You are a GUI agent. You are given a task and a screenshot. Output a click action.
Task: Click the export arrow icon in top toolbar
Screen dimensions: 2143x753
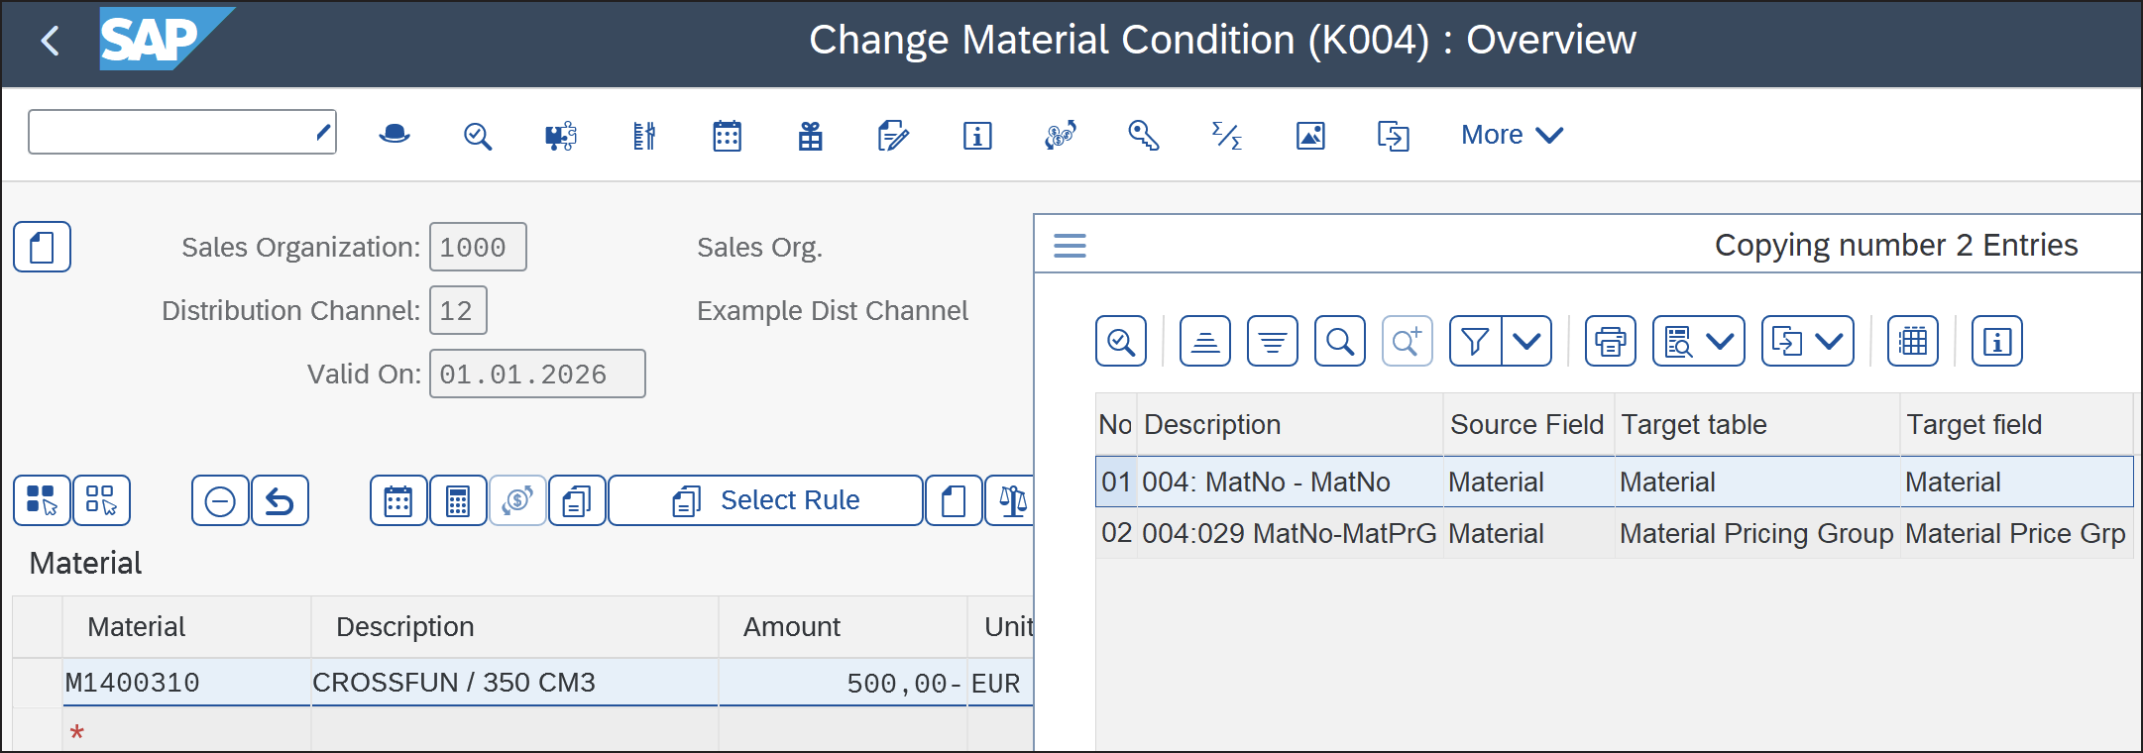pos(1394,135)
